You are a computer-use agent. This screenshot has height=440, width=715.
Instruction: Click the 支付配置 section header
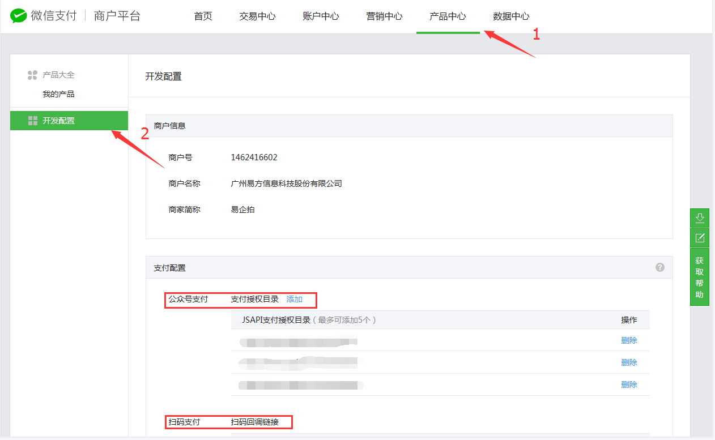409,267
